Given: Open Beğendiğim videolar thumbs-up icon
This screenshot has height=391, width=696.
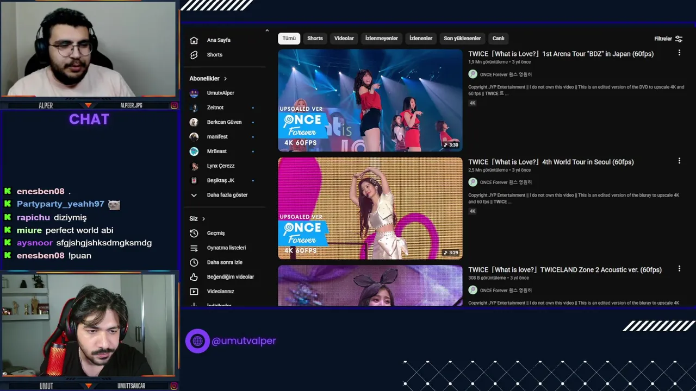Looking at the screenshot, I should pyautogui.click(x=194, y=277).
